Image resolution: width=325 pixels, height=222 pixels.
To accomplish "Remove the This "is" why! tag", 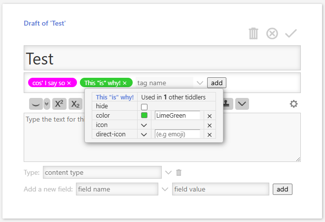I will 125,83.
